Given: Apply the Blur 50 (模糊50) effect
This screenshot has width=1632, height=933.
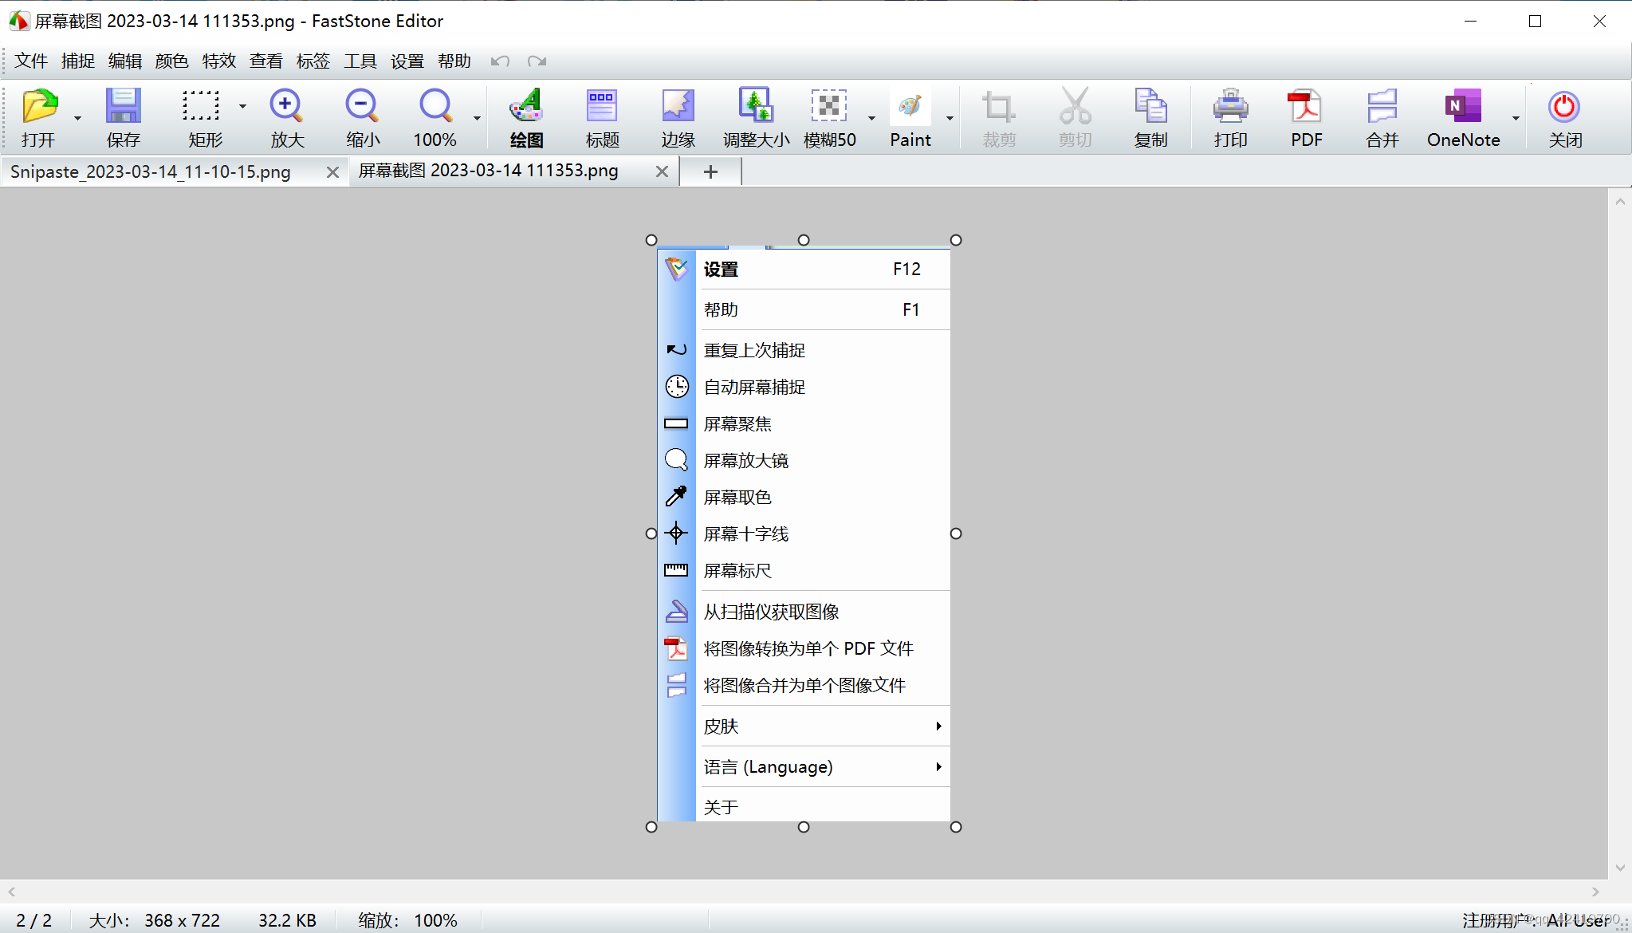Looking at the screenshot, I should [829, 107].
